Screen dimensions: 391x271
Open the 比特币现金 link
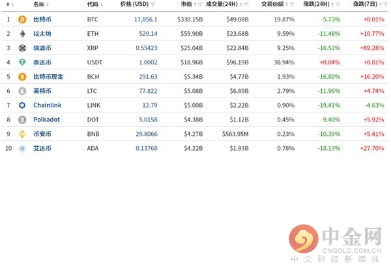[48, 77]
